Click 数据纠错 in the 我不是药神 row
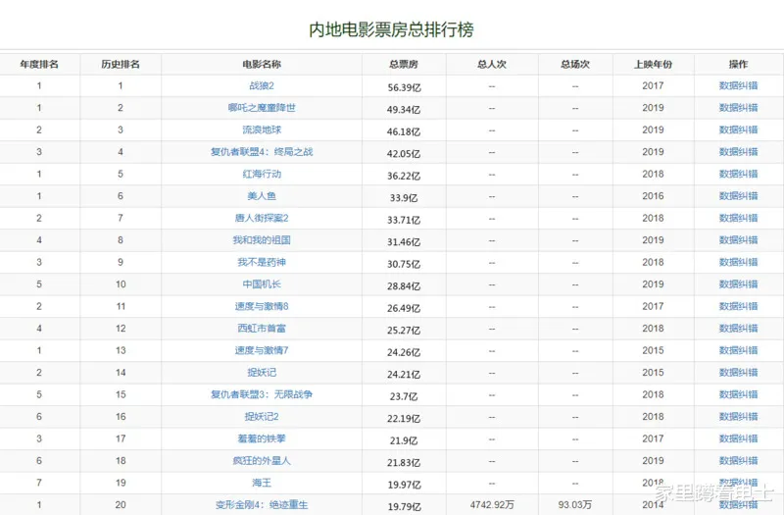Viewport: 784px width, 515px height. click(x=738, y=262)
